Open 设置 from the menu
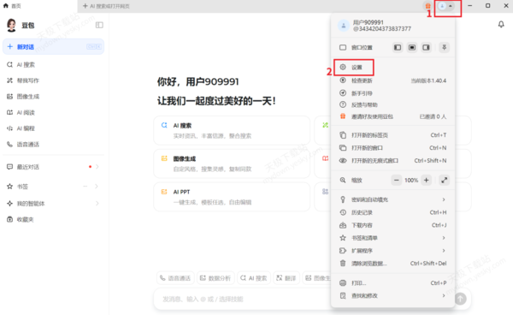This screenshot has height=315, width=513. pyautogui.click(x=392, y=67)
